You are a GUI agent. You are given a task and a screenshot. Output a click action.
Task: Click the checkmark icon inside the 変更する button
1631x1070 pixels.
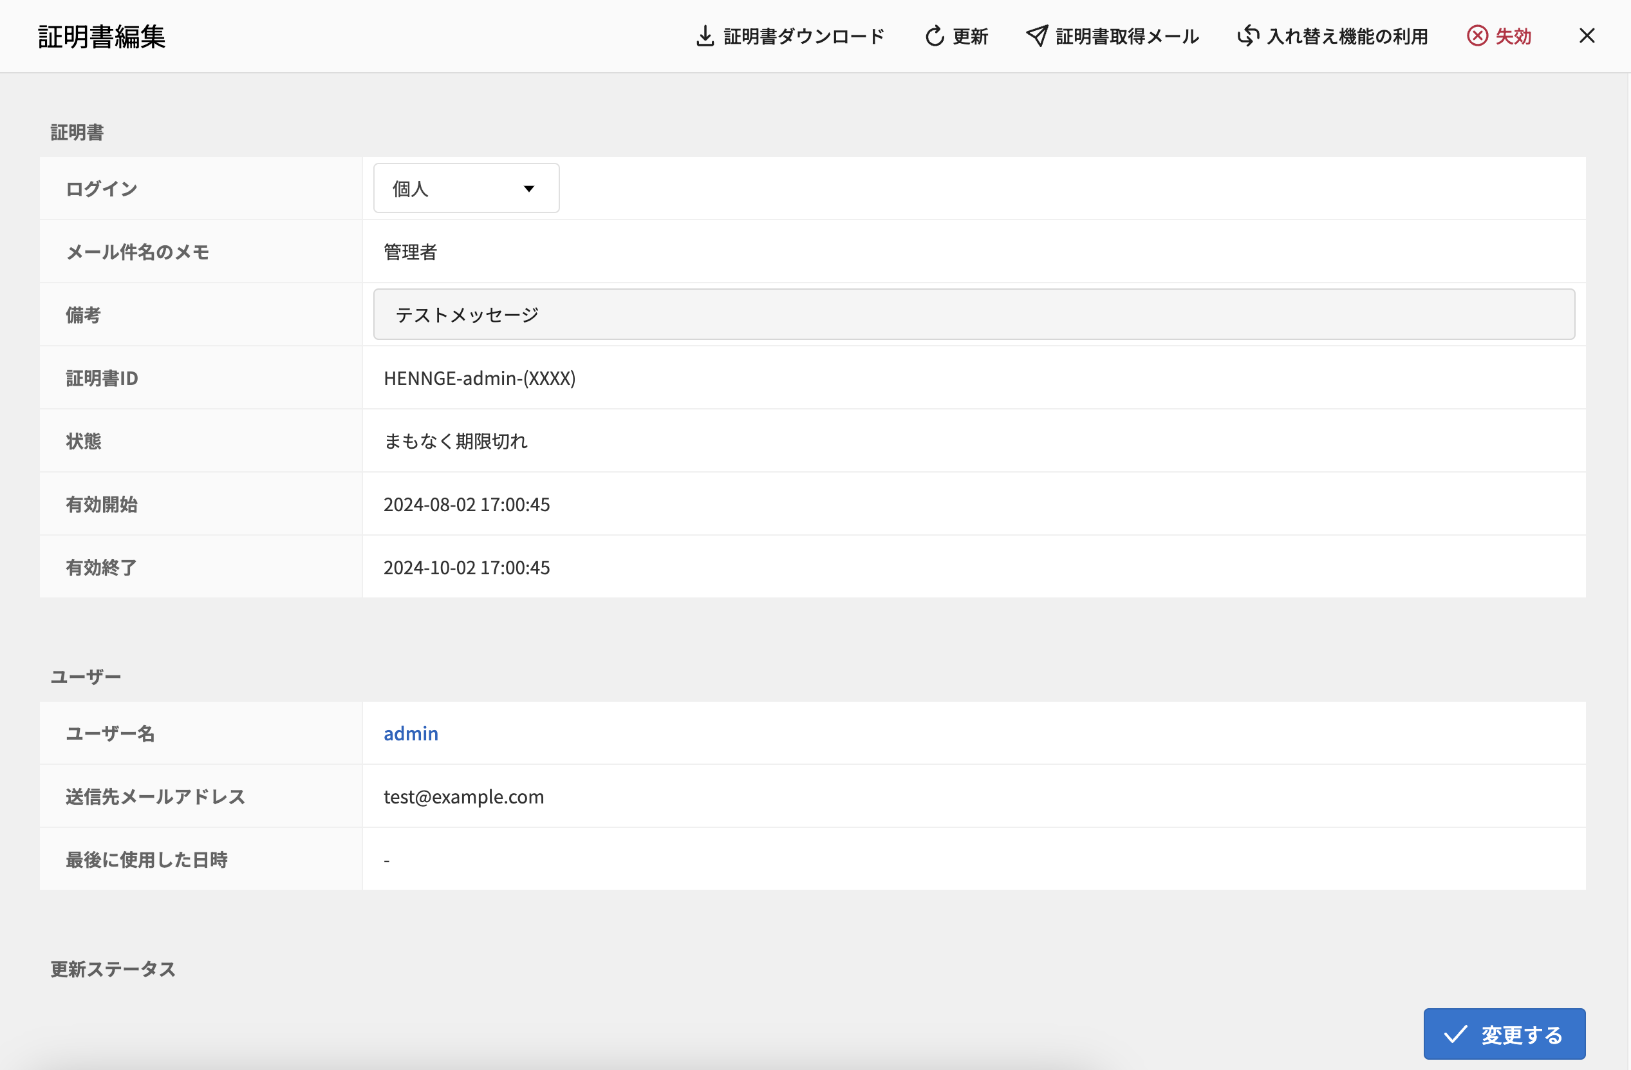pos(1456,1033)
